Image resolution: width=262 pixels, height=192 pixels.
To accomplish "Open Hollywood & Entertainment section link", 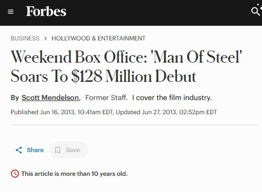I will pos(99,38).
